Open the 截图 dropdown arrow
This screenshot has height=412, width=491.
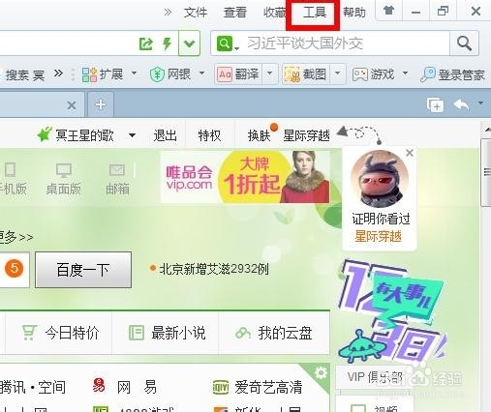point(338,74)
